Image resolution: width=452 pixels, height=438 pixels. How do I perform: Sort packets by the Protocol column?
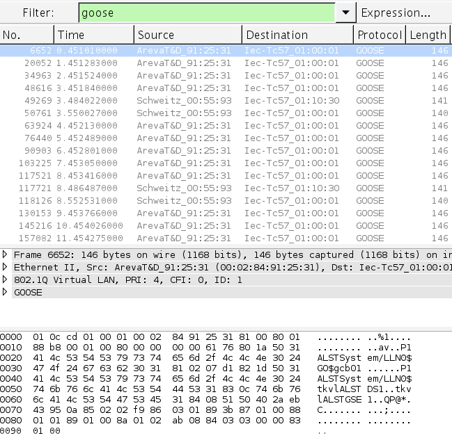tap(380, 35)
